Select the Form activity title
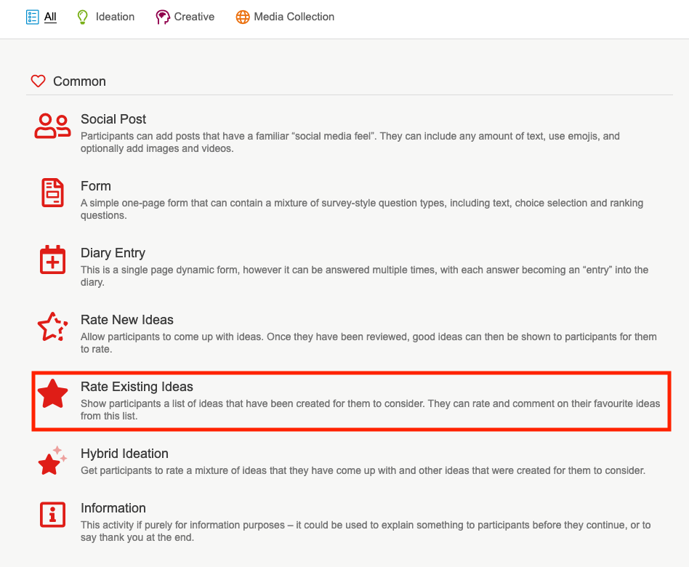 (x=96, y=186)
